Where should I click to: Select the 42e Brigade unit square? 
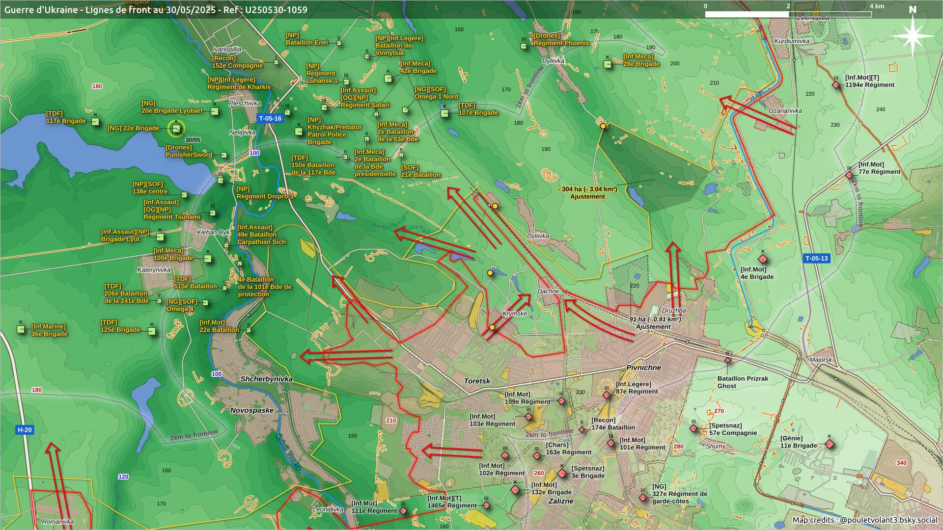[x=388, y=78]
